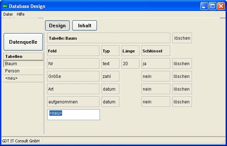The width and height of the screenshot is (227, 146).
Task: Change the Typ of the Größe field
Action: (x=110, y=76)
